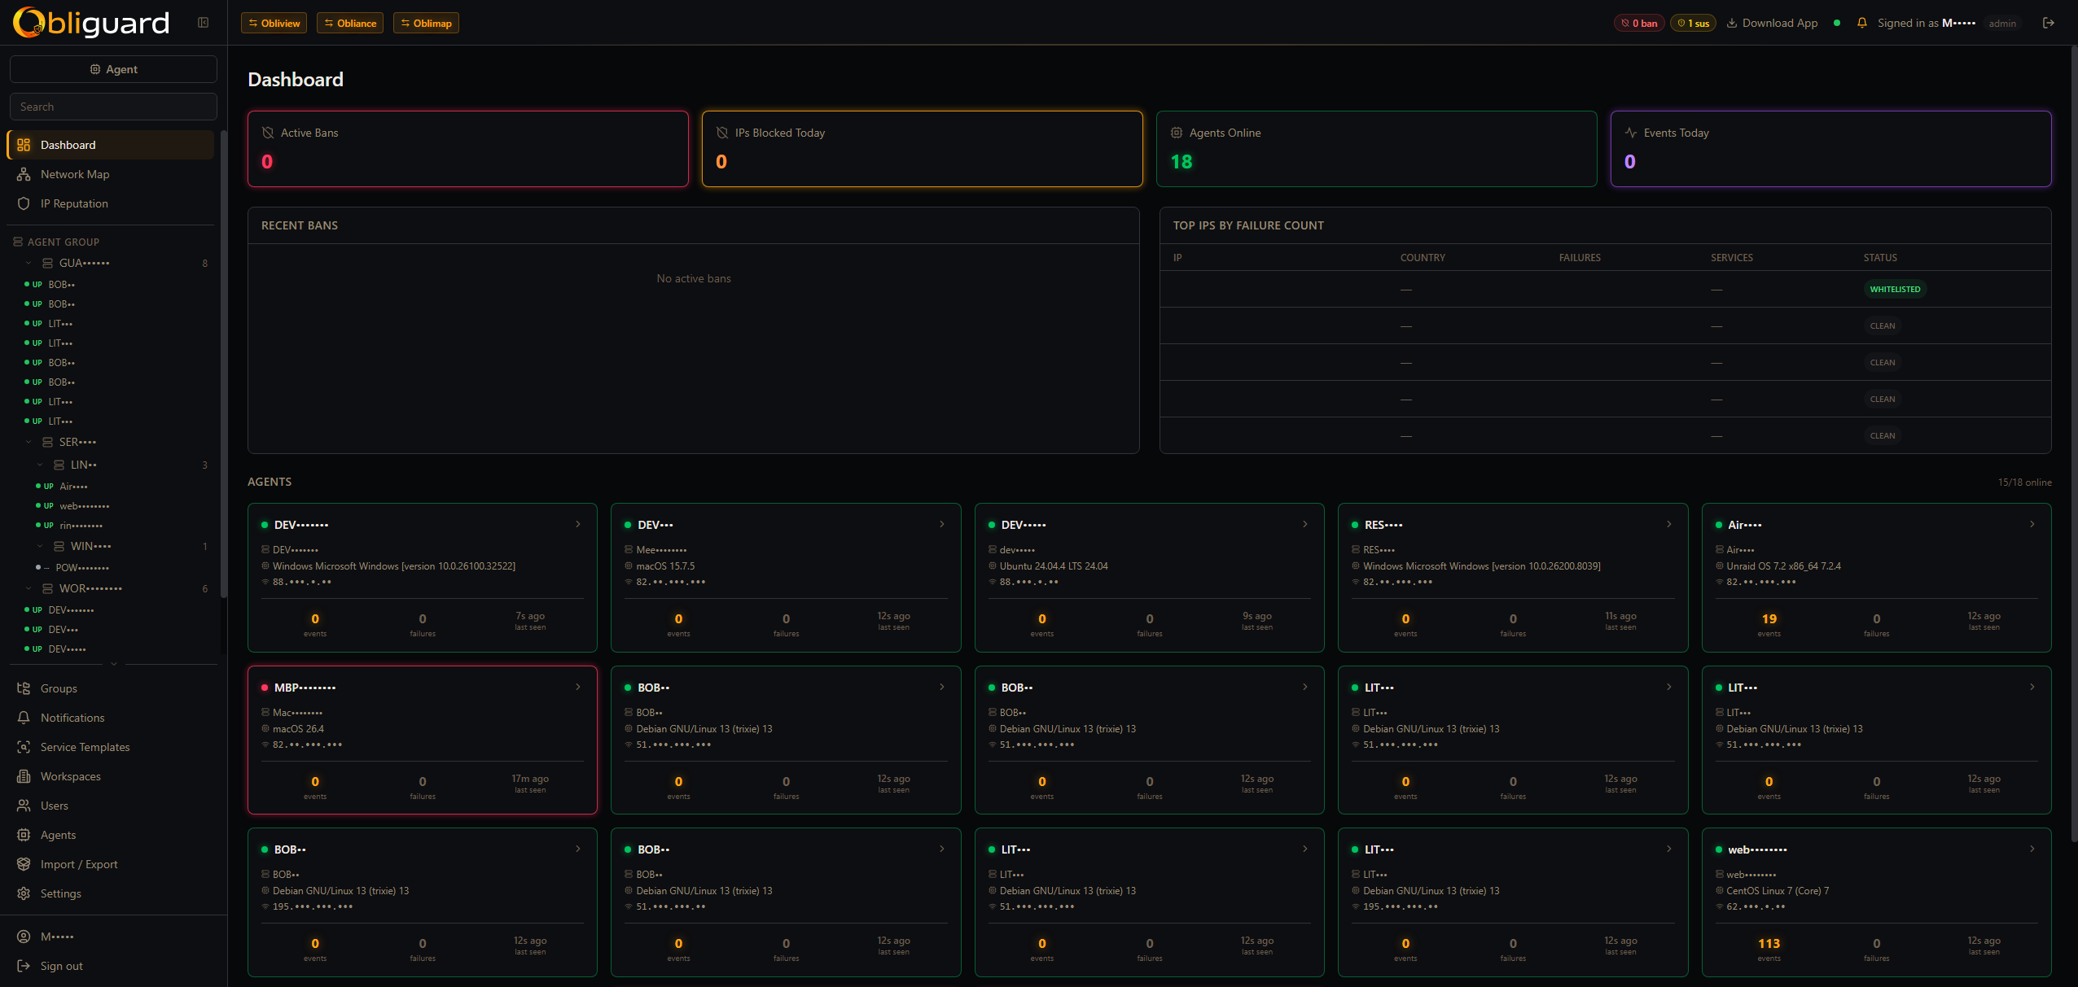This screenshot has width=2078, height=987.
Task: Open Service Templates via its sidebar icon
Action: 24,747
